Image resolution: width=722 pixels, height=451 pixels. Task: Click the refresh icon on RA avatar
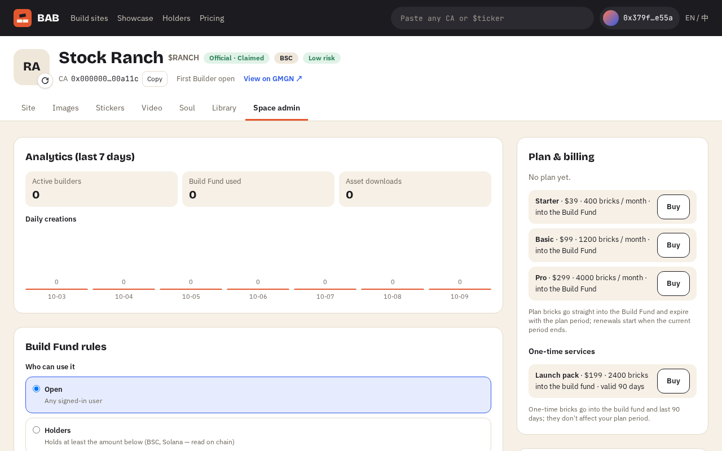(45, 81)
